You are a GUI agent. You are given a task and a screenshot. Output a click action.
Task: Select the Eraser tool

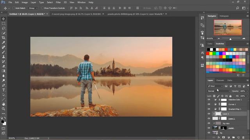4,66
